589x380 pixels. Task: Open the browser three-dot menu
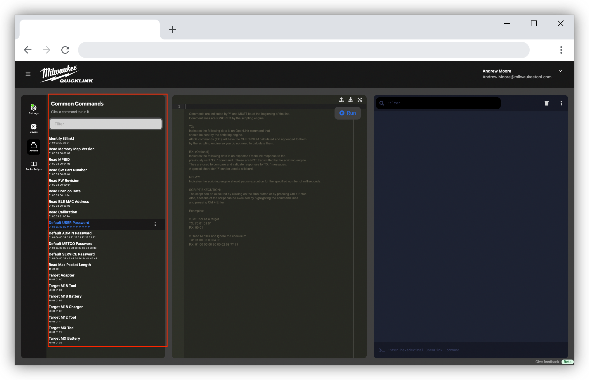pos(561,50)
